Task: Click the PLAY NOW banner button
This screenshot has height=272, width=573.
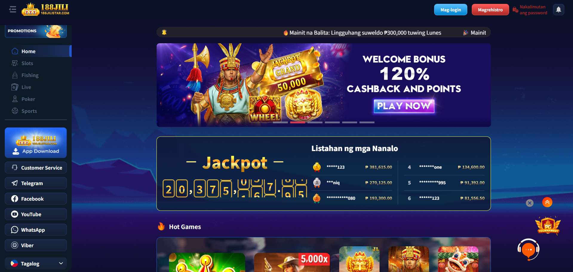Action: 404,106
